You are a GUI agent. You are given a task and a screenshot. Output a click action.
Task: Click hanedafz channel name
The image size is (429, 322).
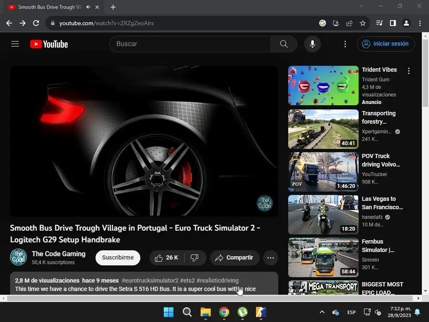click(x=372, y=217)
